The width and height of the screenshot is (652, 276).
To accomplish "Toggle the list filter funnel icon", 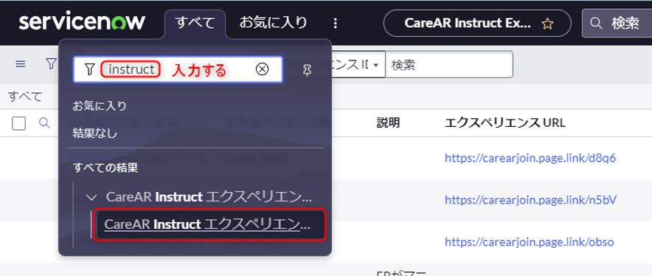I will (x=51, y=63).
